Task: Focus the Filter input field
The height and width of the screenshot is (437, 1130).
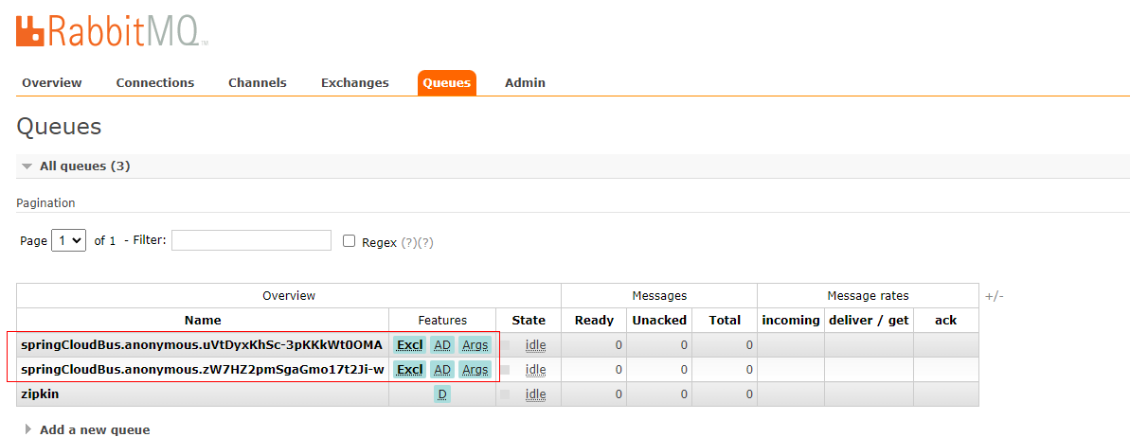Action: click(x=252, y=240)
